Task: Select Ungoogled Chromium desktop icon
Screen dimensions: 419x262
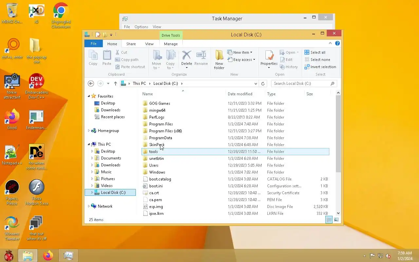Action: tap(61, 16)
